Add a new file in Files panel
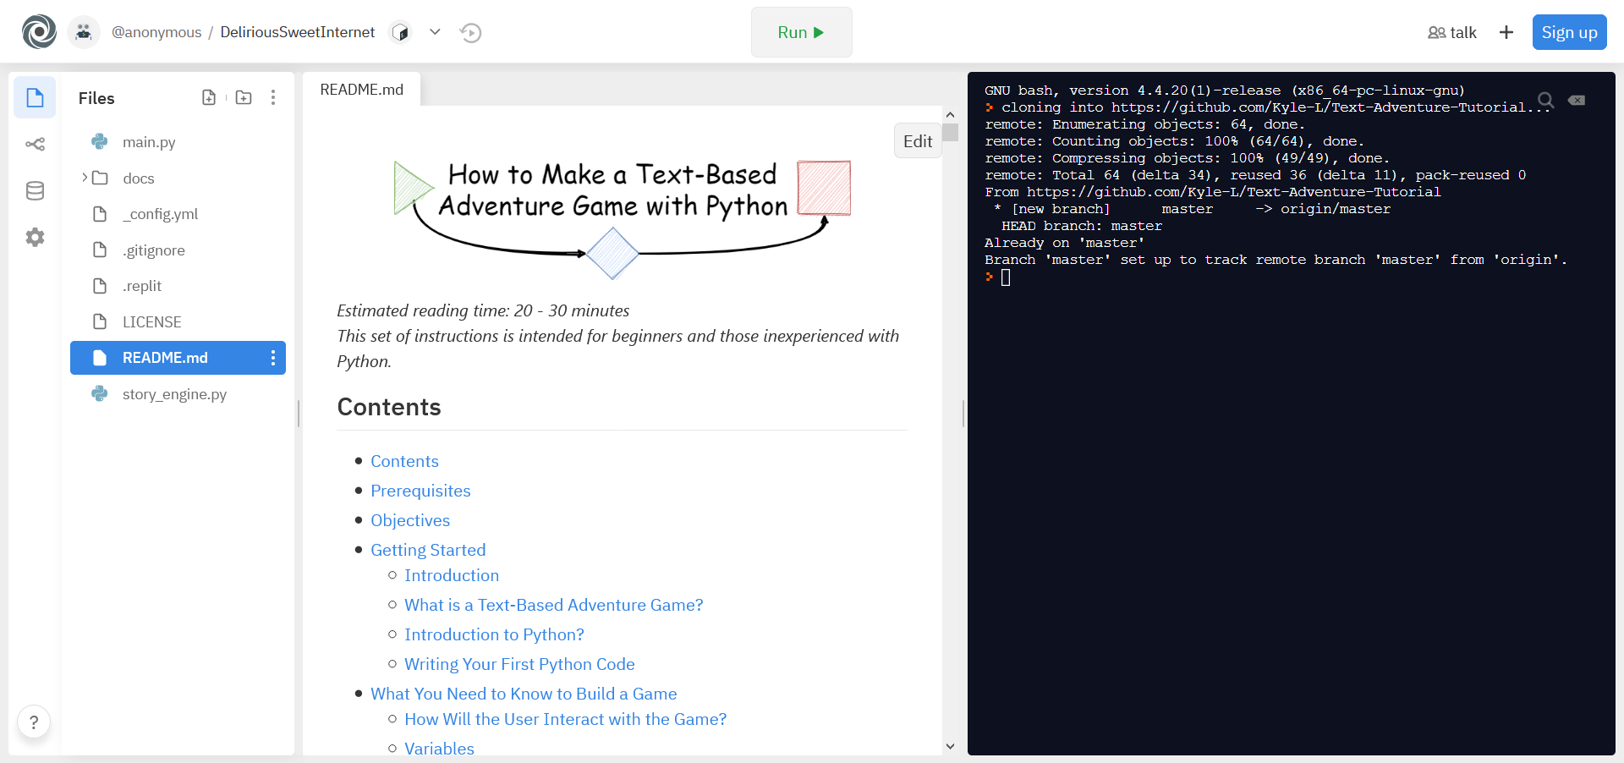Screen dimensions: 1624x763 (x=209, y=97)
